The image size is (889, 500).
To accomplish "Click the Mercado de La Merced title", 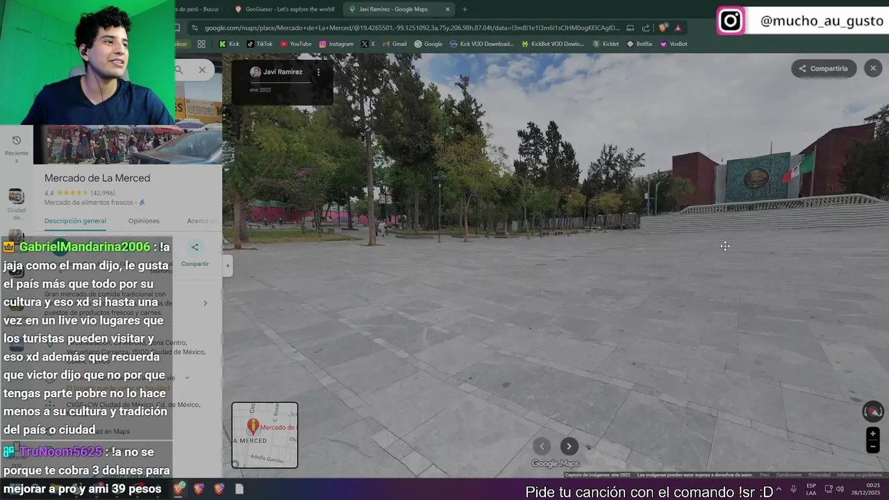I will 97,178.
